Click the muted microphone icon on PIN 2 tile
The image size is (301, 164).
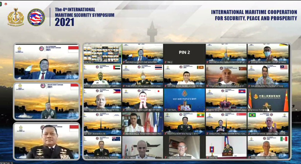(166, 63)
